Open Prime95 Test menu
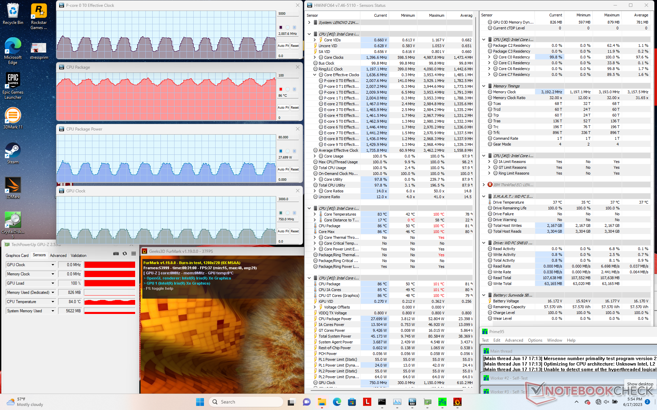 click(485, 340)
